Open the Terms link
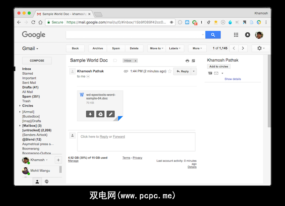The width and height of the screenshot is (285, 206). (x=126, y=158)
